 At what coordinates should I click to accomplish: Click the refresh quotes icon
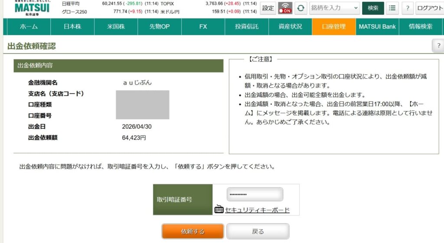point(300,8)
